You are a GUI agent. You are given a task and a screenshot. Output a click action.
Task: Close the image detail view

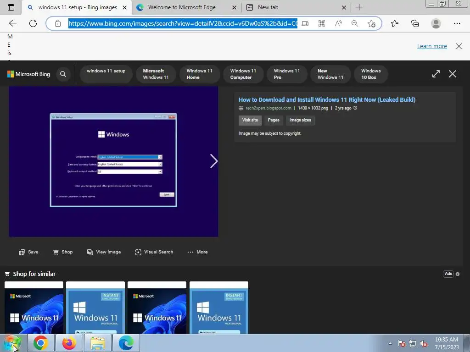coord(452,74)
